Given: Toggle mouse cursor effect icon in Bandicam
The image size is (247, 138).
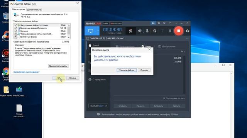Looking at the screenshot, I should coord(155,31).
